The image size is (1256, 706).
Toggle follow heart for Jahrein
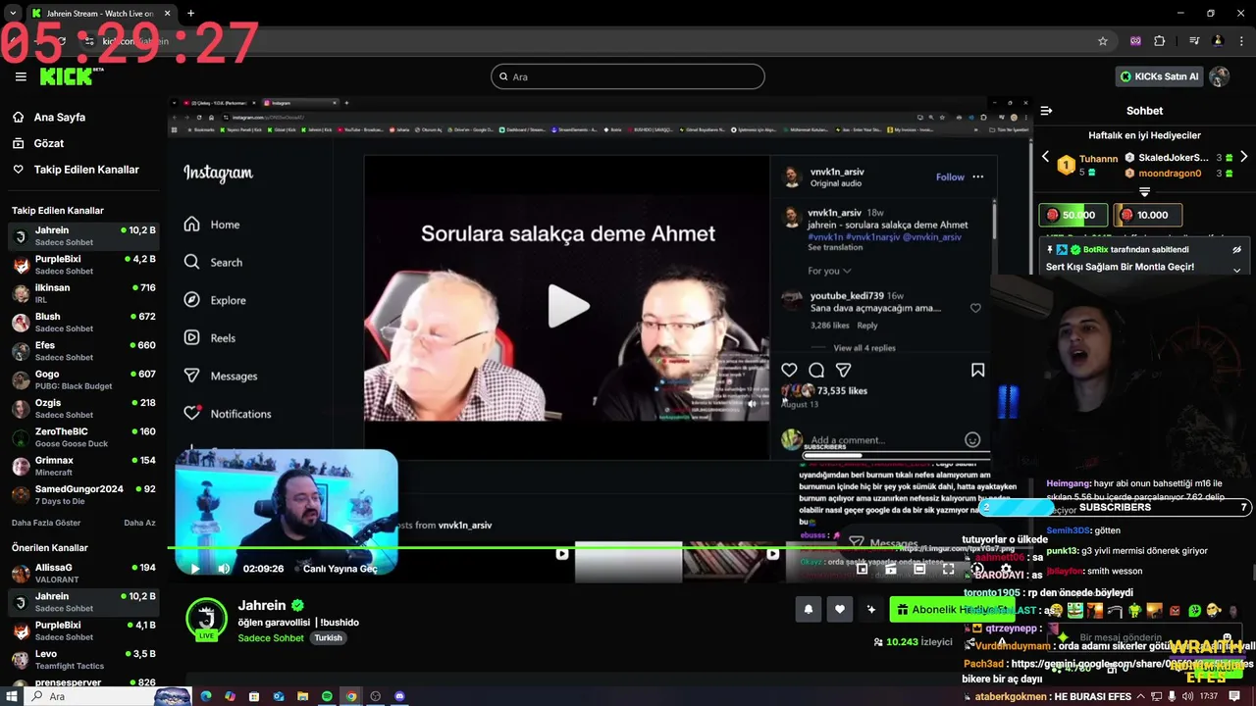(x=839, y=609)
